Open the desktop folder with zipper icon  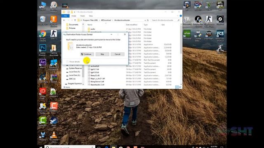pos(54,50)
